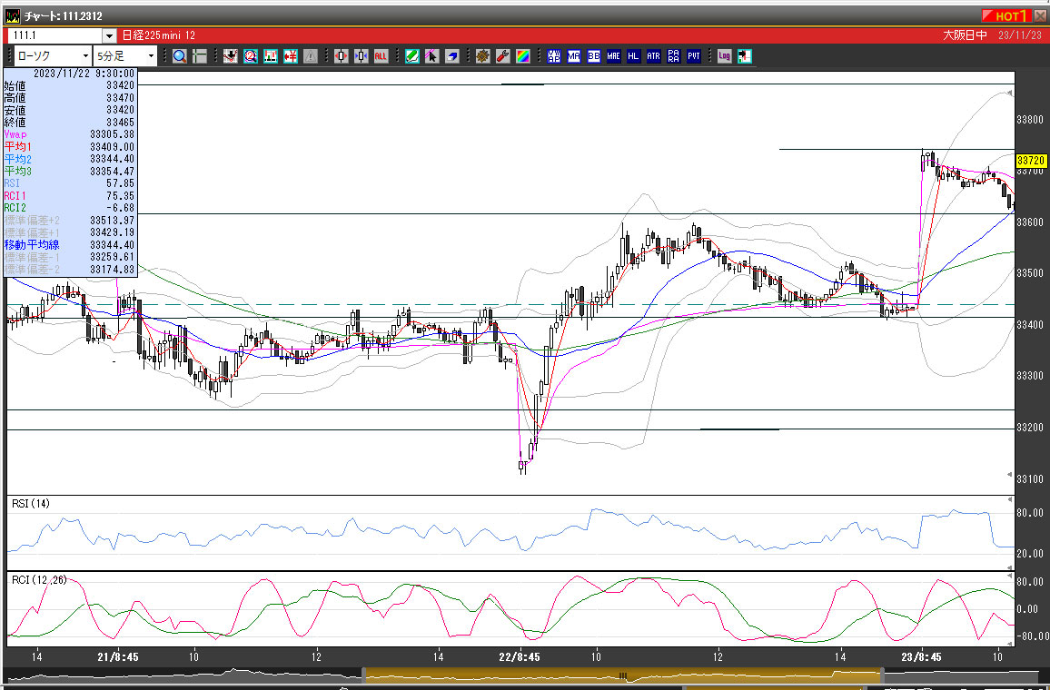Image resolution: width=1050 pixels, height=690 pixels.
Task: Open the rainbow color settings icon
Action: [523, 57]
